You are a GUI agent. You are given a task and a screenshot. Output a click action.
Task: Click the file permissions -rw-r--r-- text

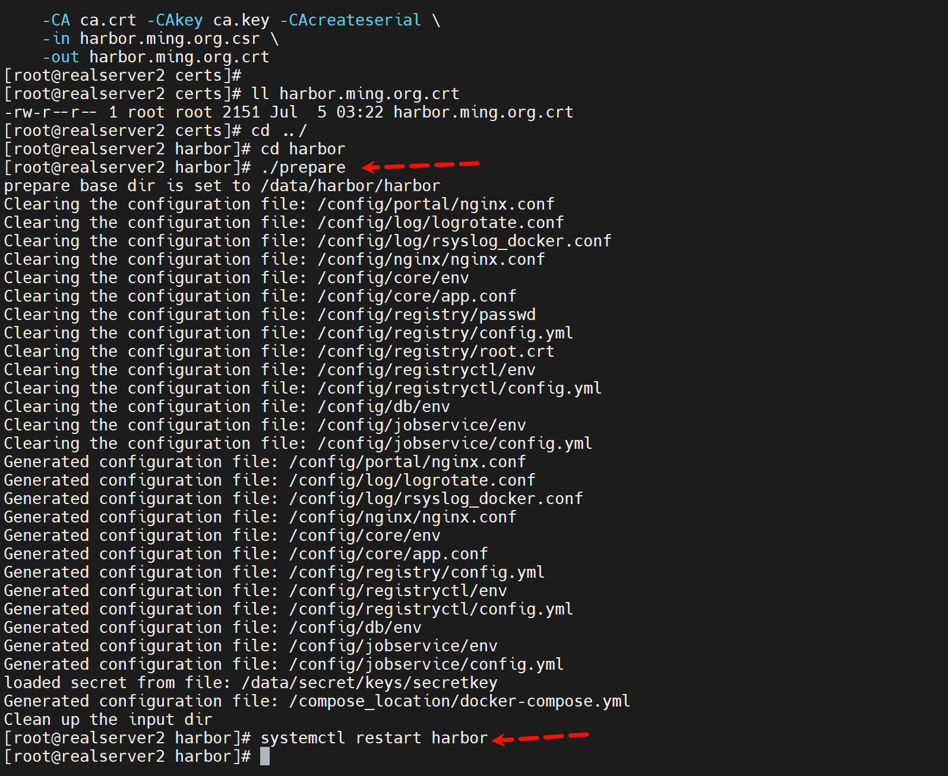[50, 112]
